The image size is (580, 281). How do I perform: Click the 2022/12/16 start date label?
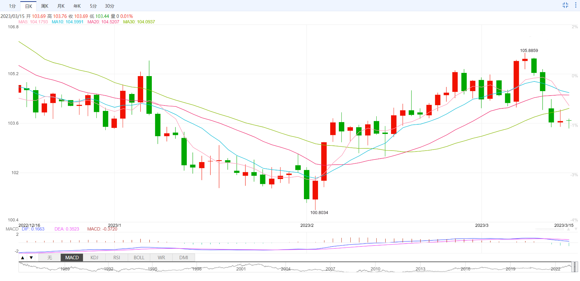(x=29, y=225)
